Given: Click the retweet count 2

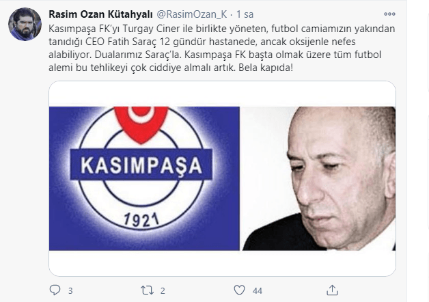Looking at the screenshot, I should tap(163, 291).
